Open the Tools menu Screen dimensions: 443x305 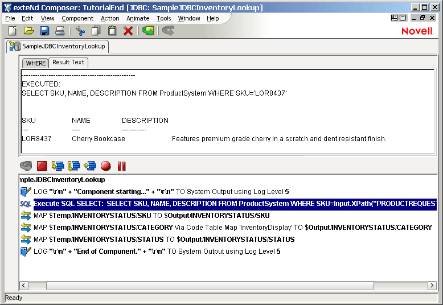[x=164, y=18]
